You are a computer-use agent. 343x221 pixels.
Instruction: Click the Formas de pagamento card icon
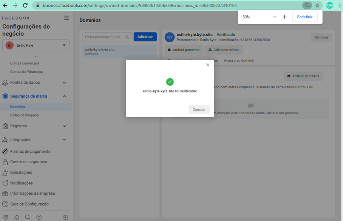click(5, 151)
